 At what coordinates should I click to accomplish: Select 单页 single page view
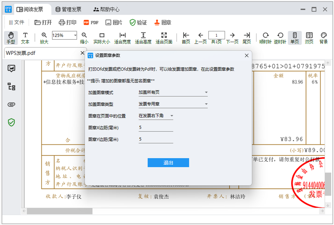tap(295, 38)
